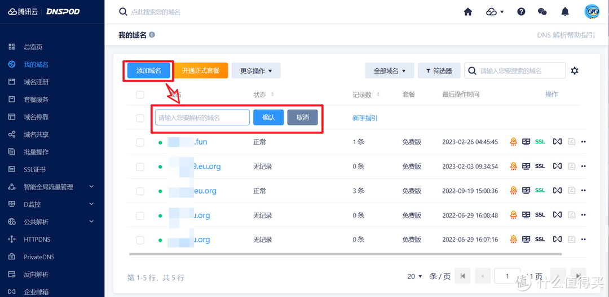The height and width of the screenshot is (297, 609).
Task: Expand the 全部域名 filter dropdown
Action: click(390, 71)
